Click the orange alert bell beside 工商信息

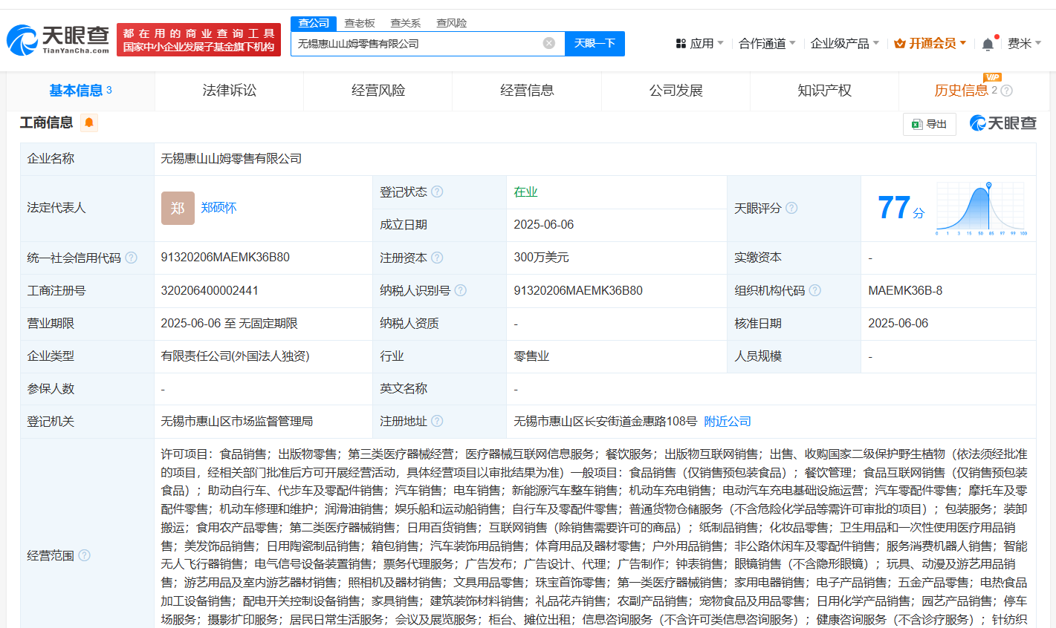(x=89, y=123)
